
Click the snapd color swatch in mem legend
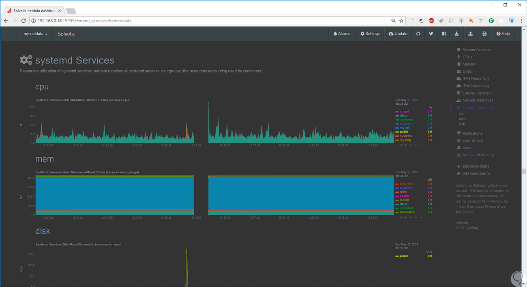tap(397, 196)
